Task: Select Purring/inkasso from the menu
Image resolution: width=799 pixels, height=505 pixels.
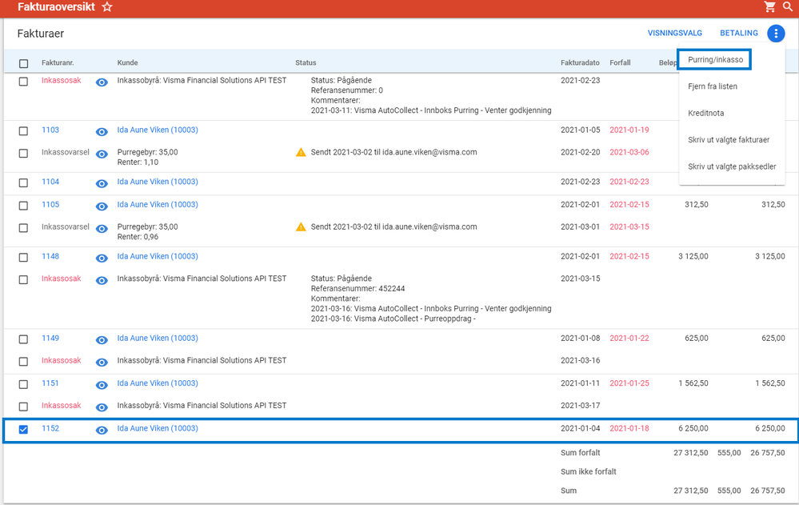Action: point(715,60)
